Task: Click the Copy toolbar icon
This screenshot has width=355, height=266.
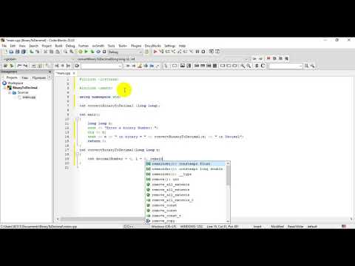Action: [x=52, y=52]
